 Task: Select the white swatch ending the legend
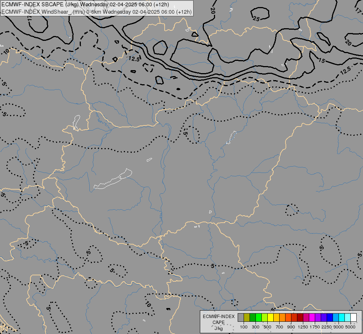353,317
